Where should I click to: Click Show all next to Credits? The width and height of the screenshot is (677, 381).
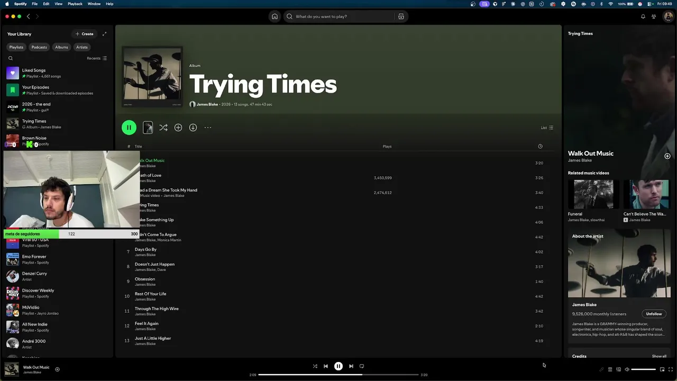pos(659,356)
